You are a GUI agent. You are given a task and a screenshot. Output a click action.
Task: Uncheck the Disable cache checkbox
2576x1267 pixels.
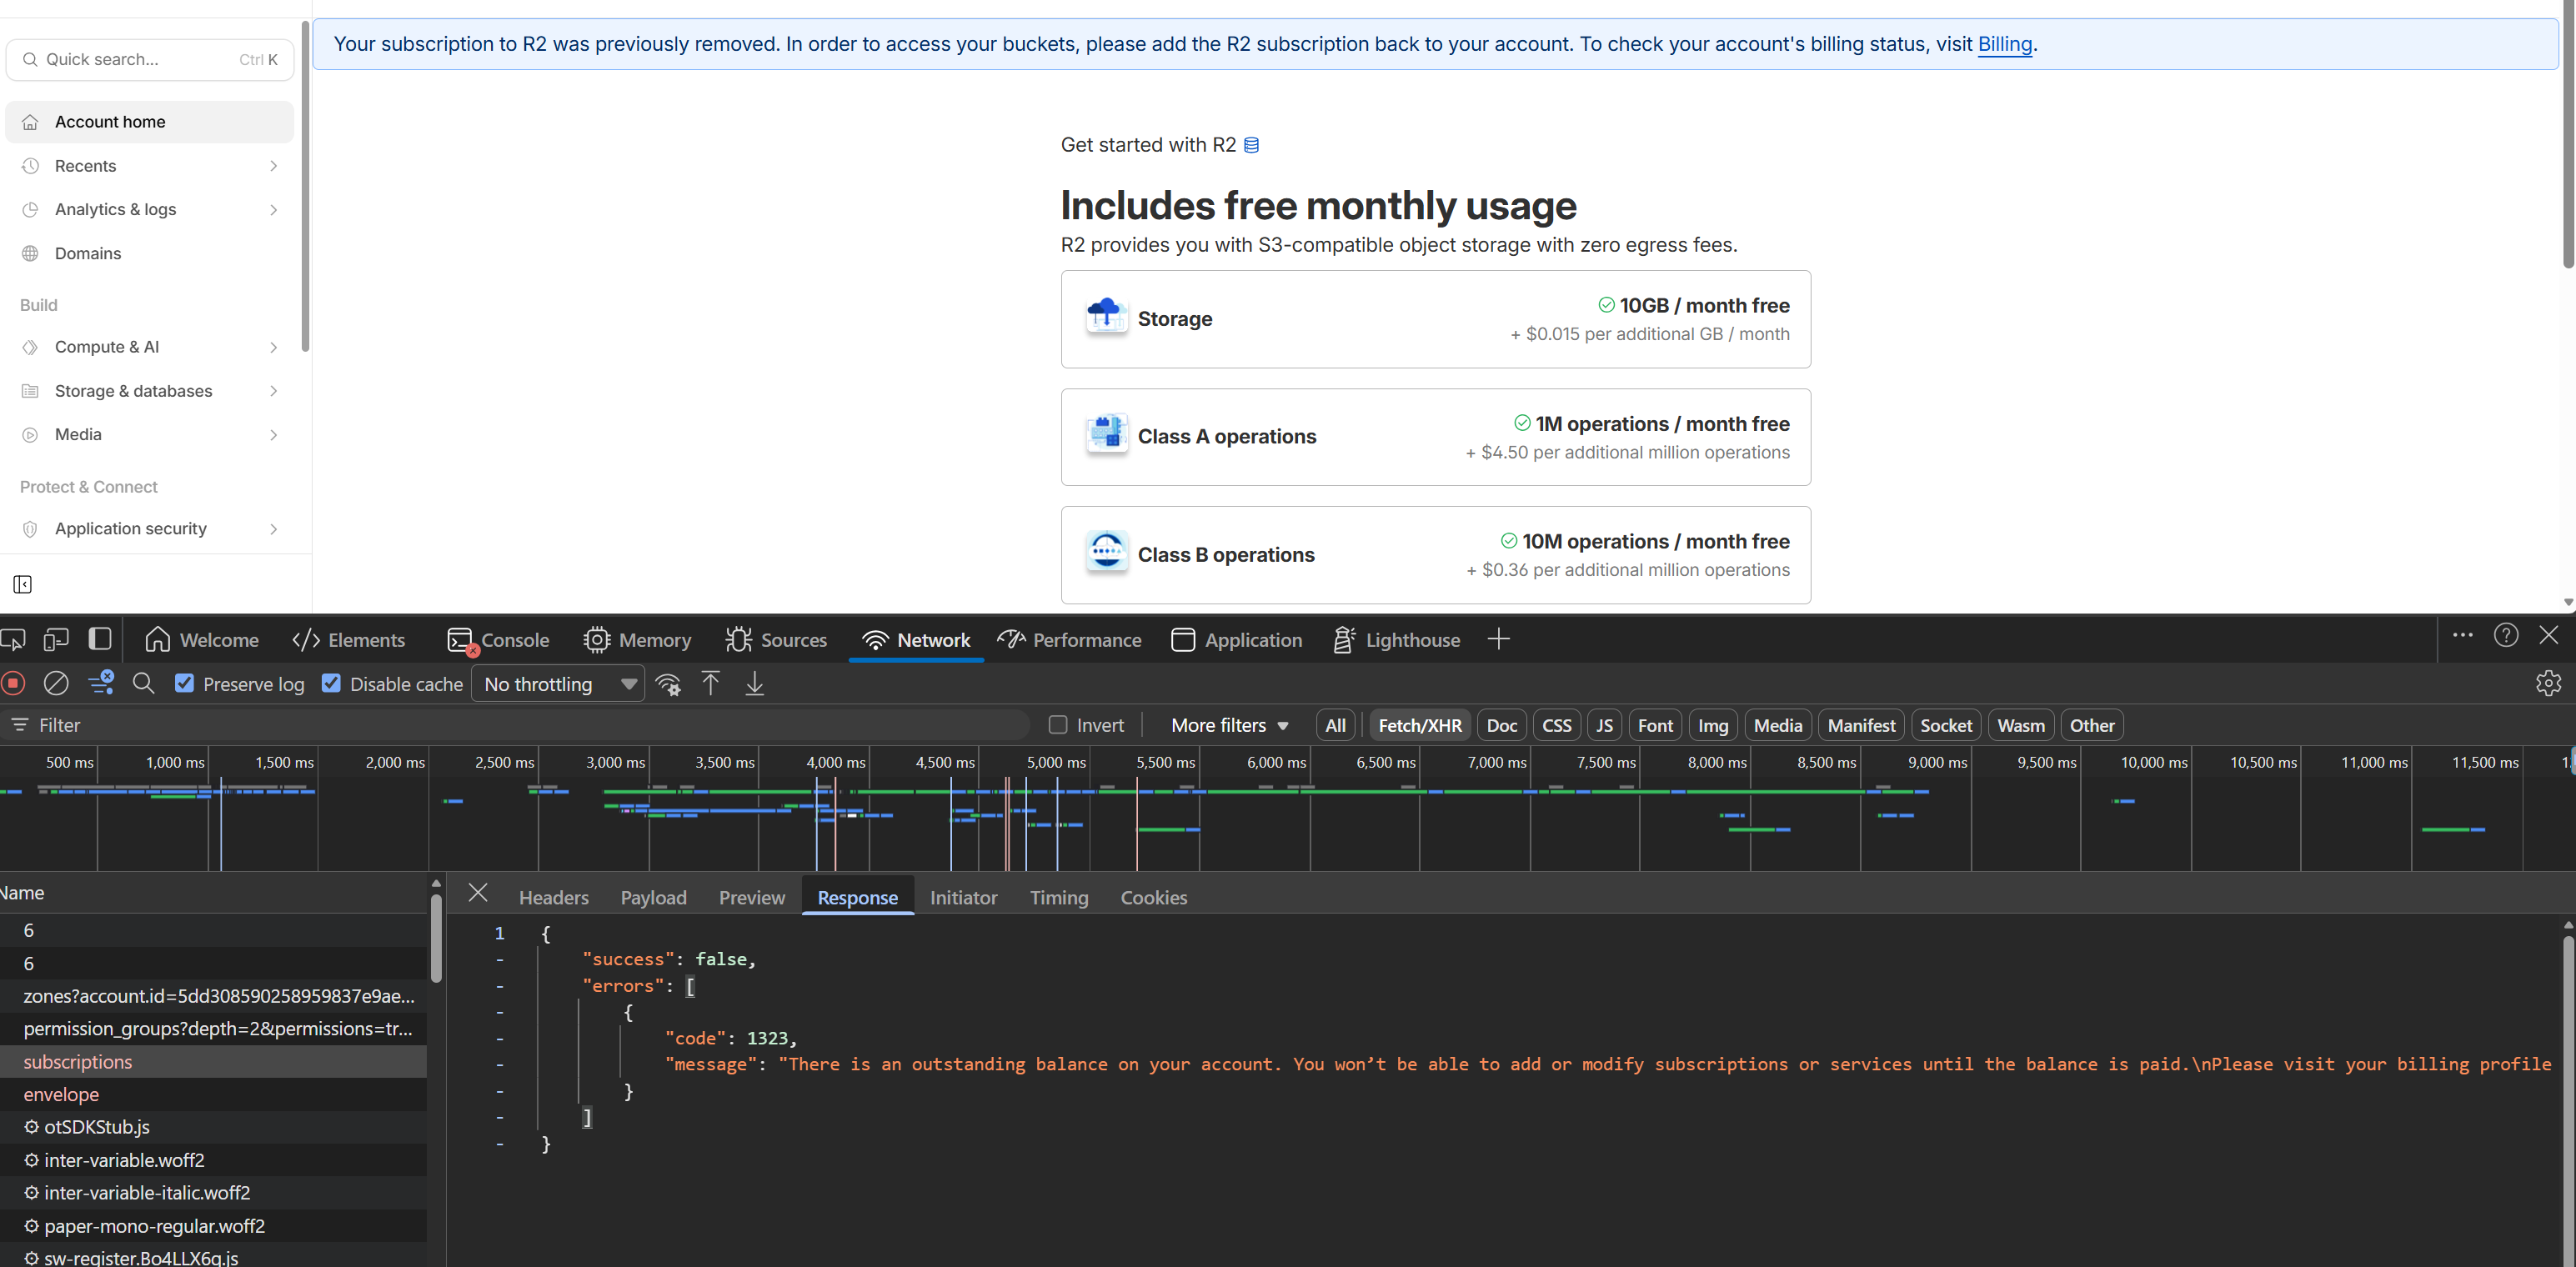(331, 684)
